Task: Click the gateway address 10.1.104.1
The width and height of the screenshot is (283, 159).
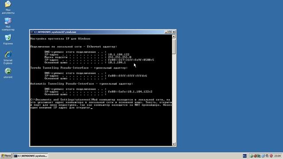Action: pyautogui.click(x=117, y=63)
